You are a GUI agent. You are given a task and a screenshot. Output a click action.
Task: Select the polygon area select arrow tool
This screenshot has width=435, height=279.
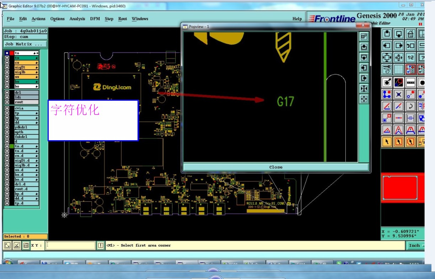[x=410, y=142]
